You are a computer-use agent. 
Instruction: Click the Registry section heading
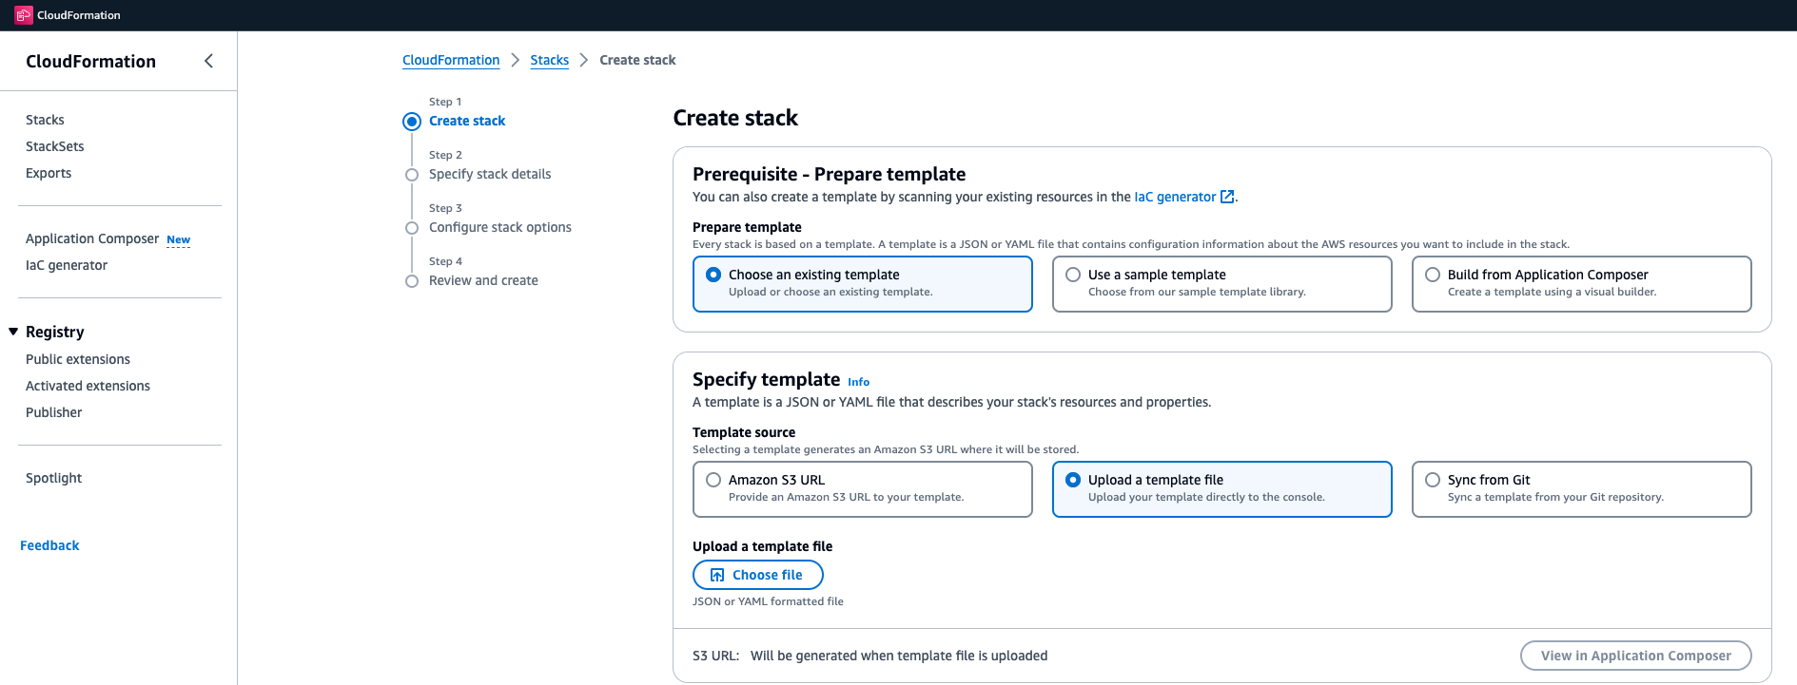point(54,332)
